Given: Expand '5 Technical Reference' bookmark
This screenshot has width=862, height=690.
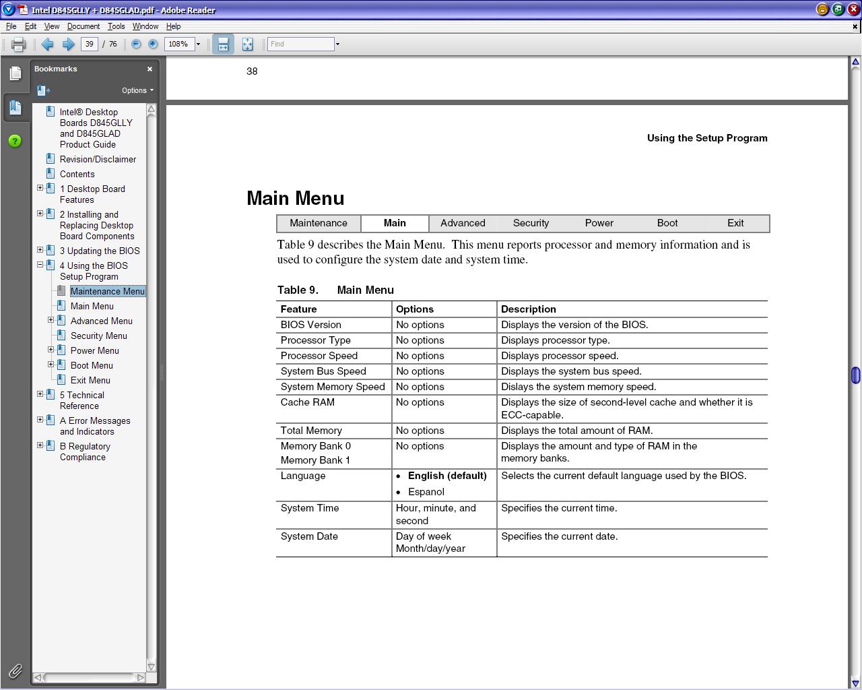Looking at the screenshot, I should [x=40, y=394].
